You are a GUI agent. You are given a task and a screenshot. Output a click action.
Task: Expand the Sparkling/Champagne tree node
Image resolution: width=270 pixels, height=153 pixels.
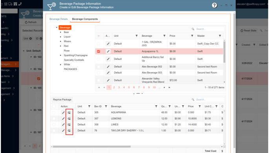point(60,55)
